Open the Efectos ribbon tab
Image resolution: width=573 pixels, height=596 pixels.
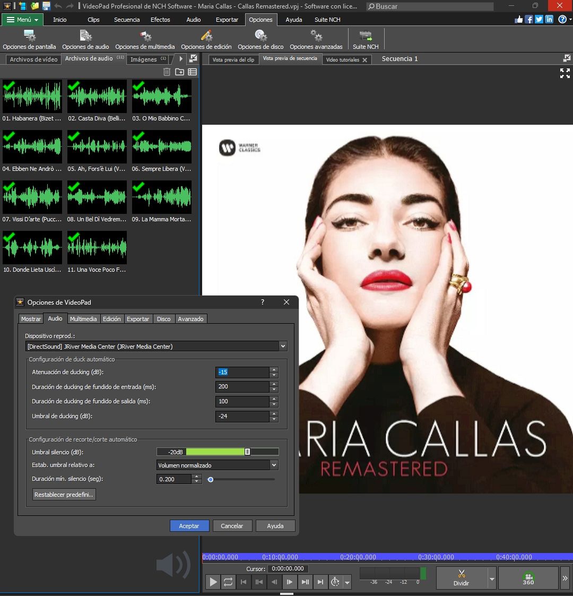[x=160, y=20]
